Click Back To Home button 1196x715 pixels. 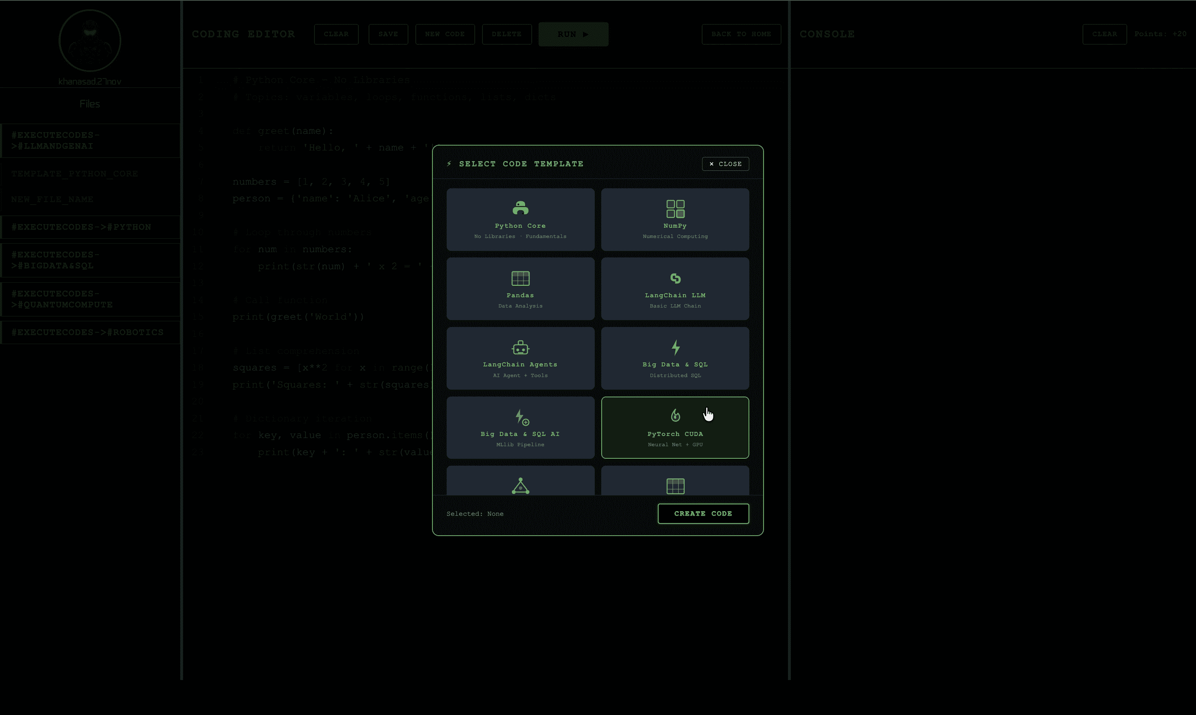[x=741, y=34]
